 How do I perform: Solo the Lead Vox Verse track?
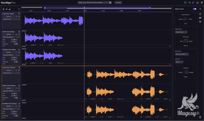point(16,16)
